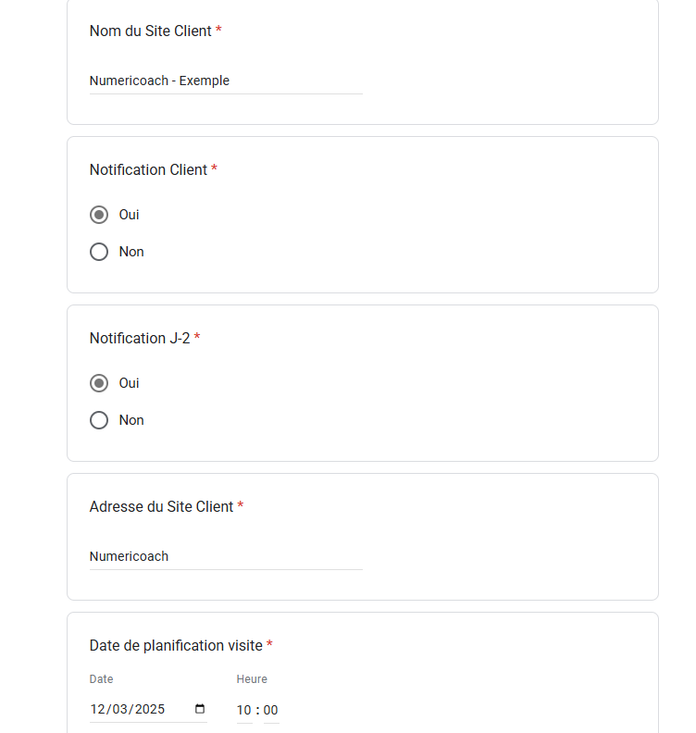This screenshot has width=696, height=733.
Task: Select the month segment 03 in date
Action: 120,709
